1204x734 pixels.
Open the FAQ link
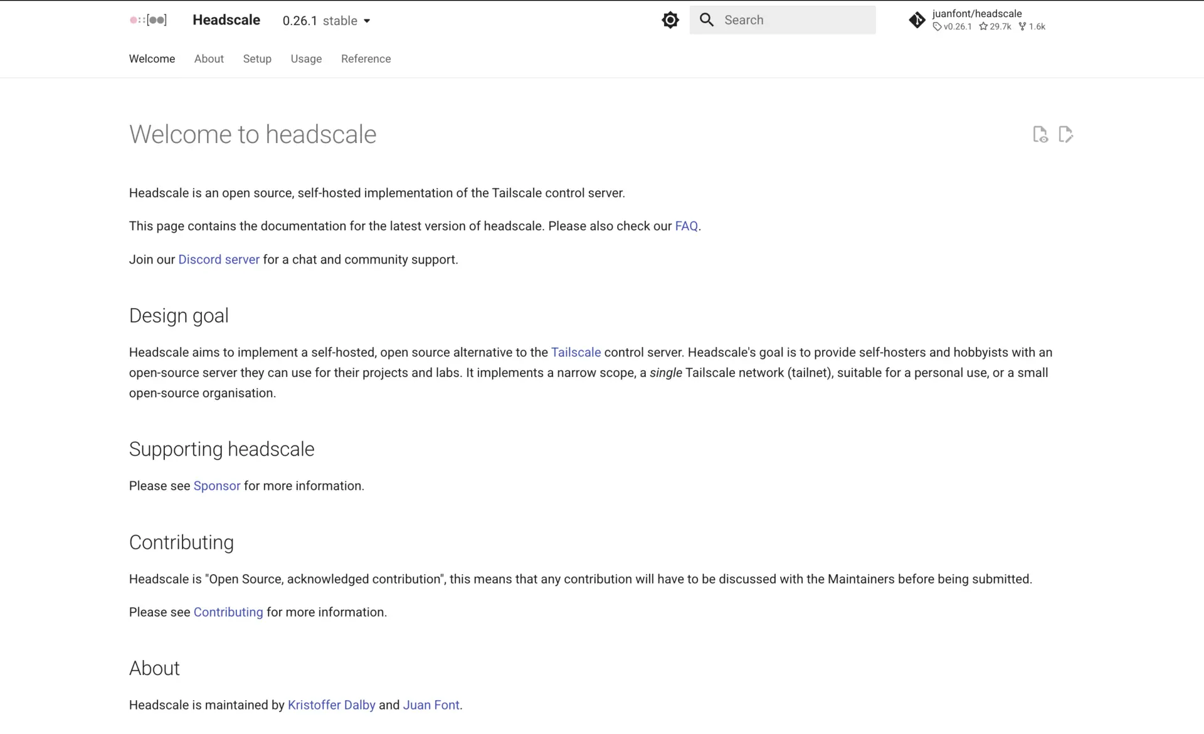pos(686,226)
